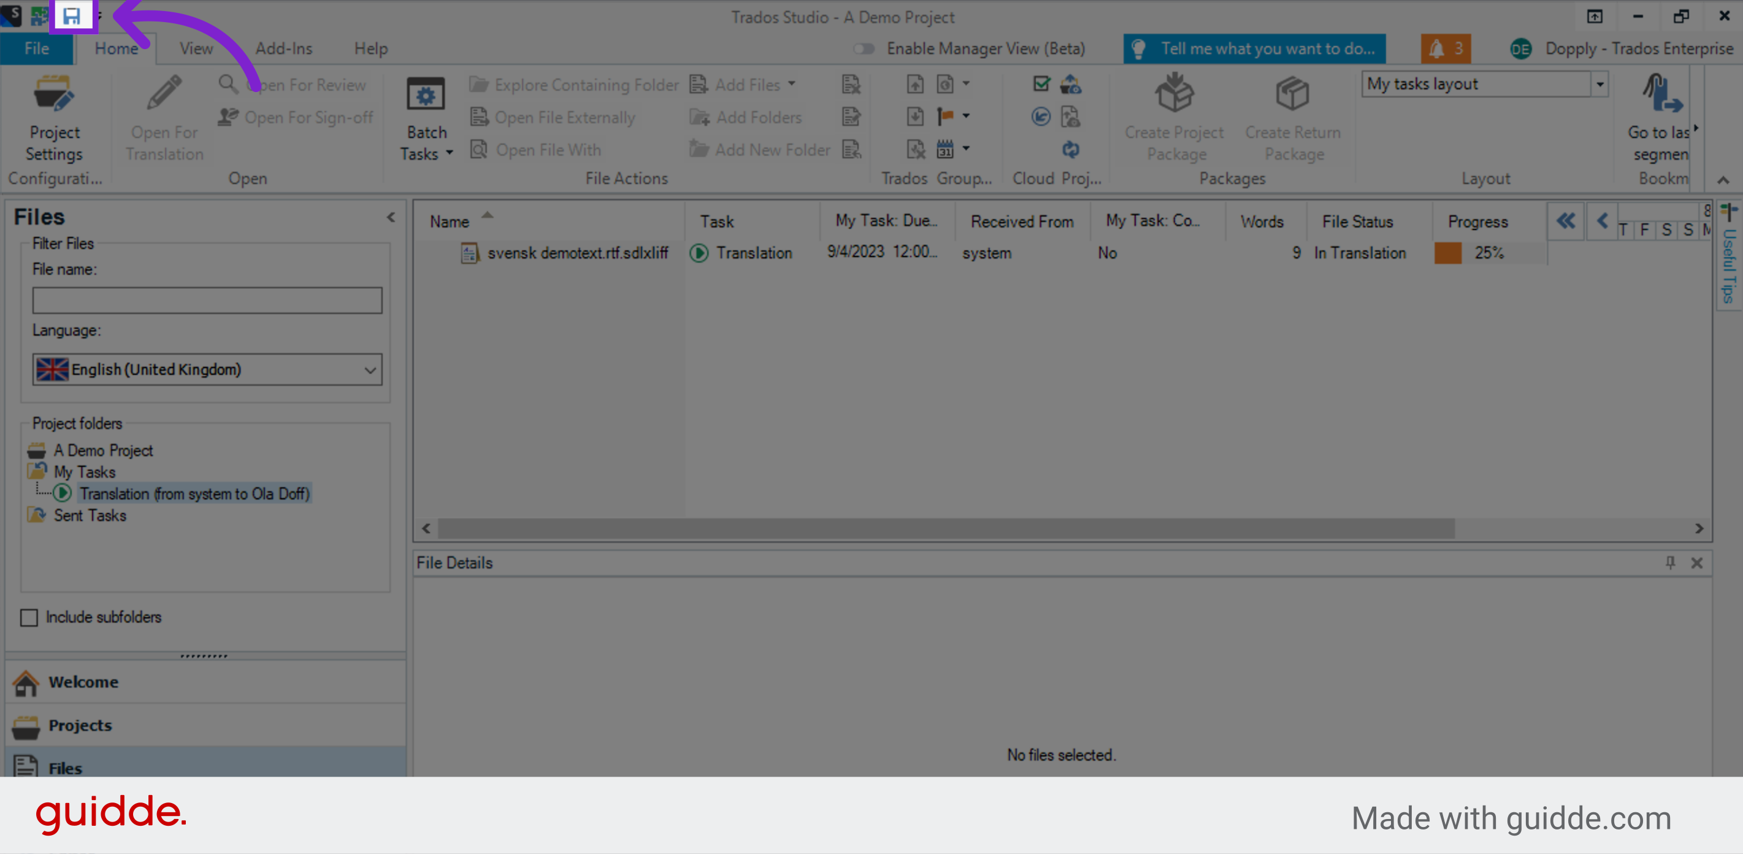Click the file history clock-page icon
This screenshot has height=854, width=1743.
[944, 84]
